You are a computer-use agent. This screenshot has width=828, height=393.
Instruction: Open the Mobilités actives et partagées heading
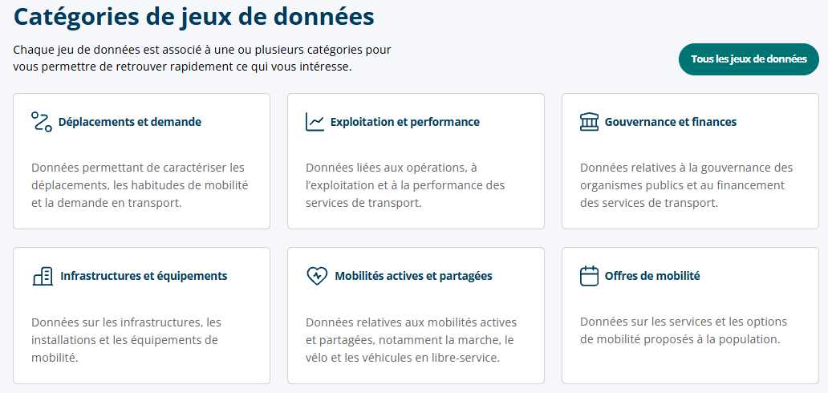click(x=413, y=276)
